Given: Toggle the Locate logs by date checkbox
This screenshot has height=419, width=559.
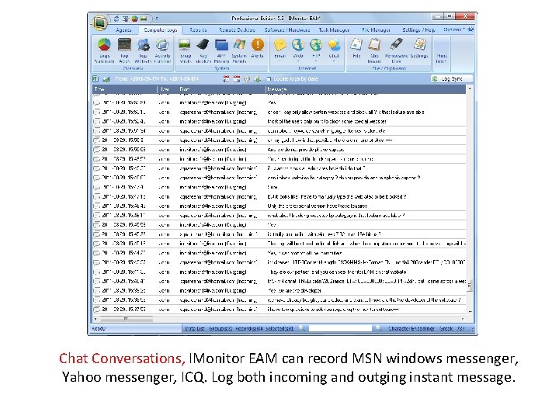Looking at the screenshot, I should (x=269, y=78).
